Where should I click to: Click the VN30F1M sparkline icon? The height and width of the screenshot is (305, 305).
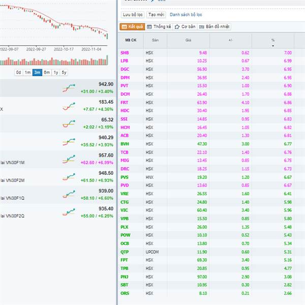[69, 159]
